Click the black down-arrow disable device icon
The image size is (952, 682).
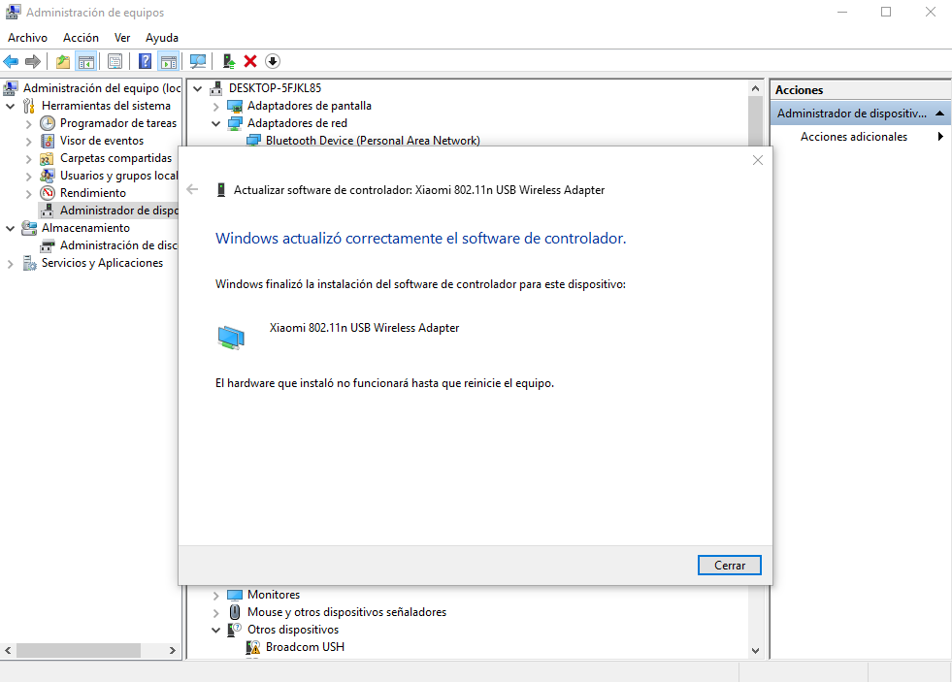coord(273,61)
